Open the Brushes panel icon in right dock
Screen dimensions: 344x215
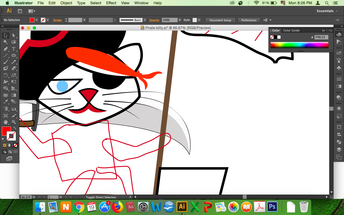pyautogui.click(x=339, y=60)
